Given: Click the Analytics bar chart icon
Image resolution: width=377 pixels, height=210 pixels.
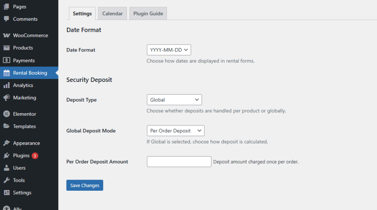Looking at the screenshot, I should (7, 85).
